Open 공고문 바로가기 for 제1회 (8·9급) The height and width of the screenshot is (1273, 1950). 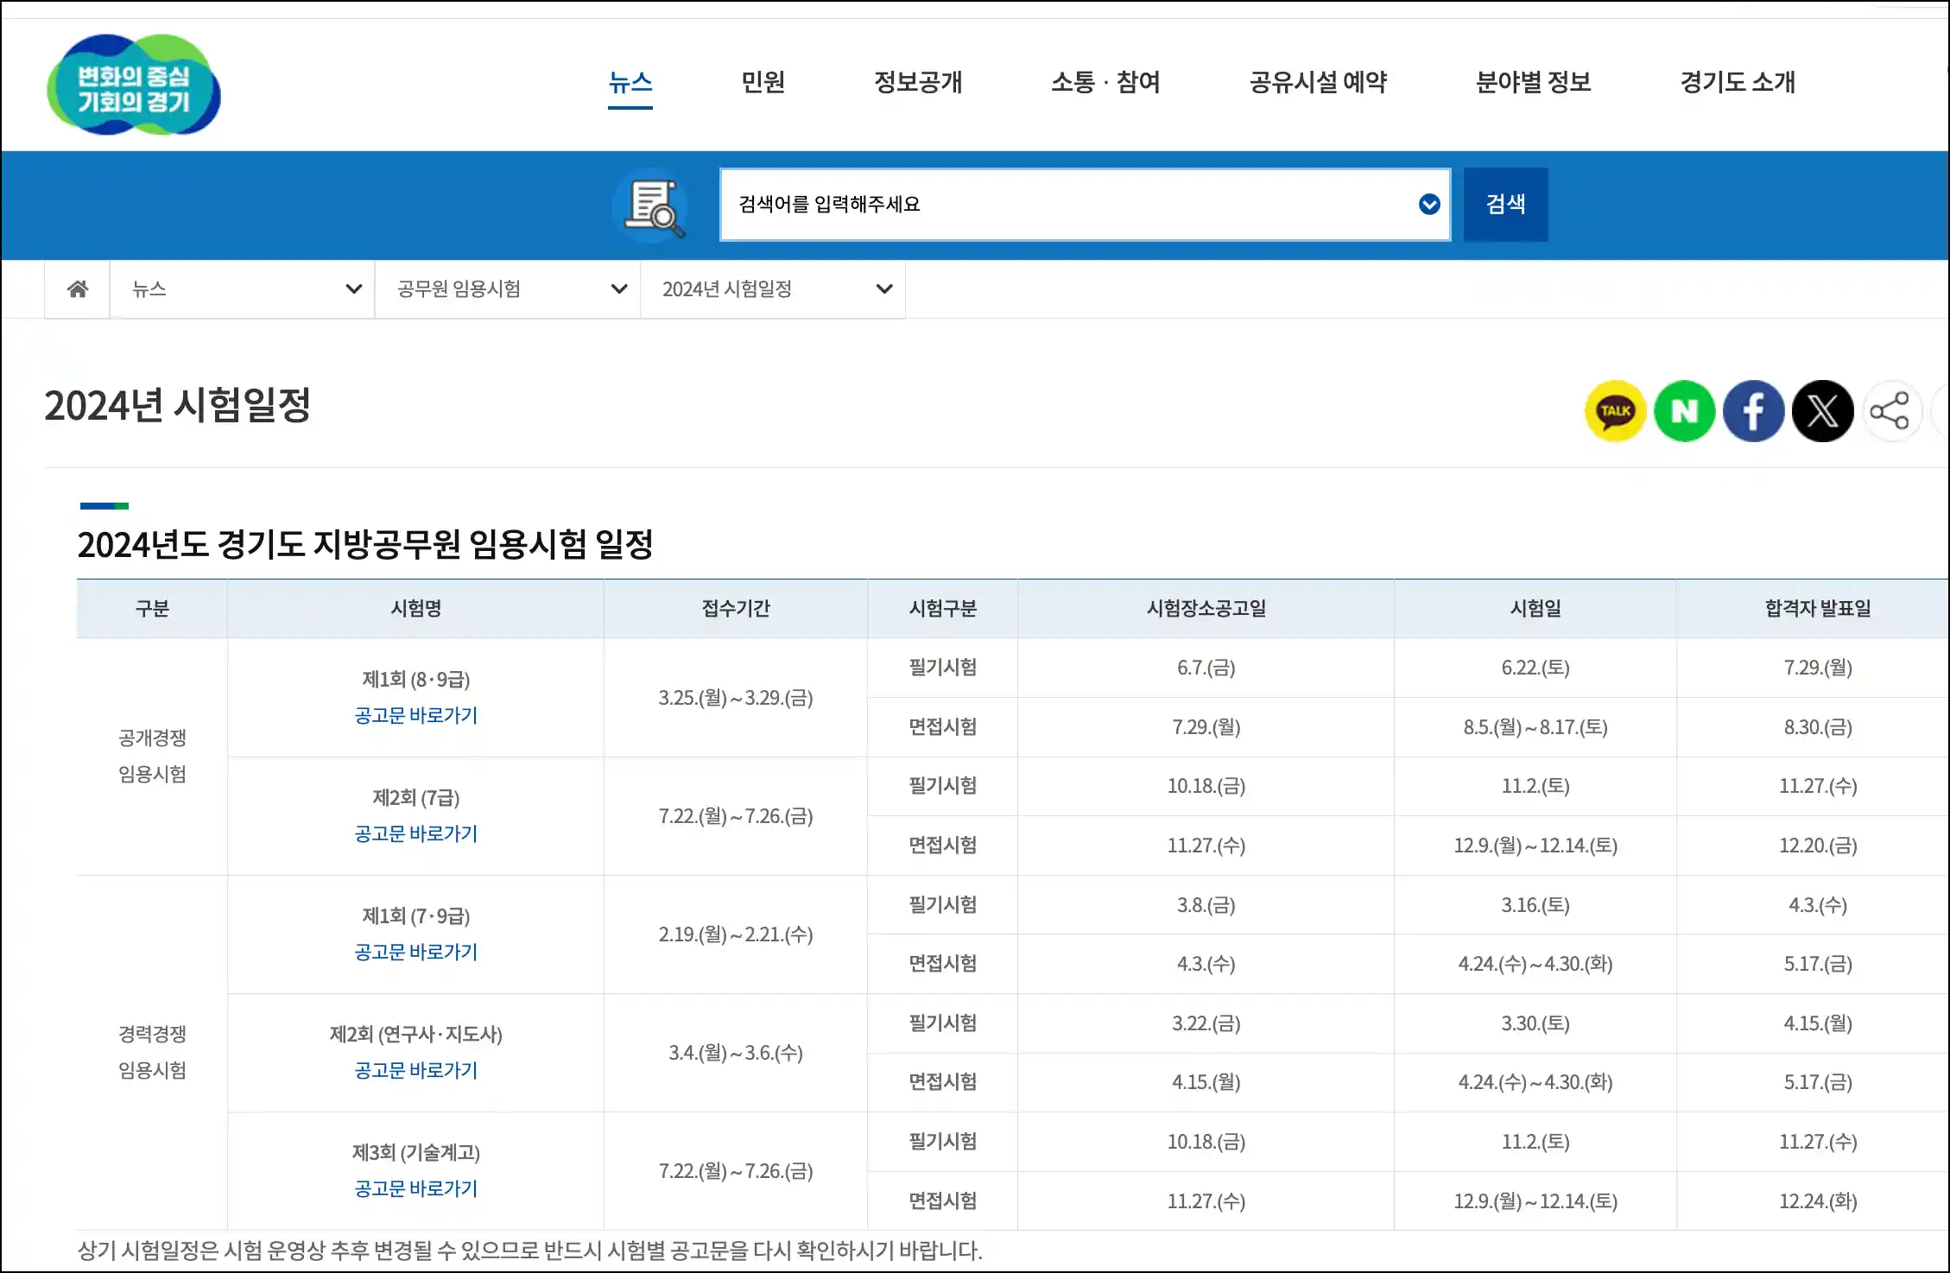(415, 715)
